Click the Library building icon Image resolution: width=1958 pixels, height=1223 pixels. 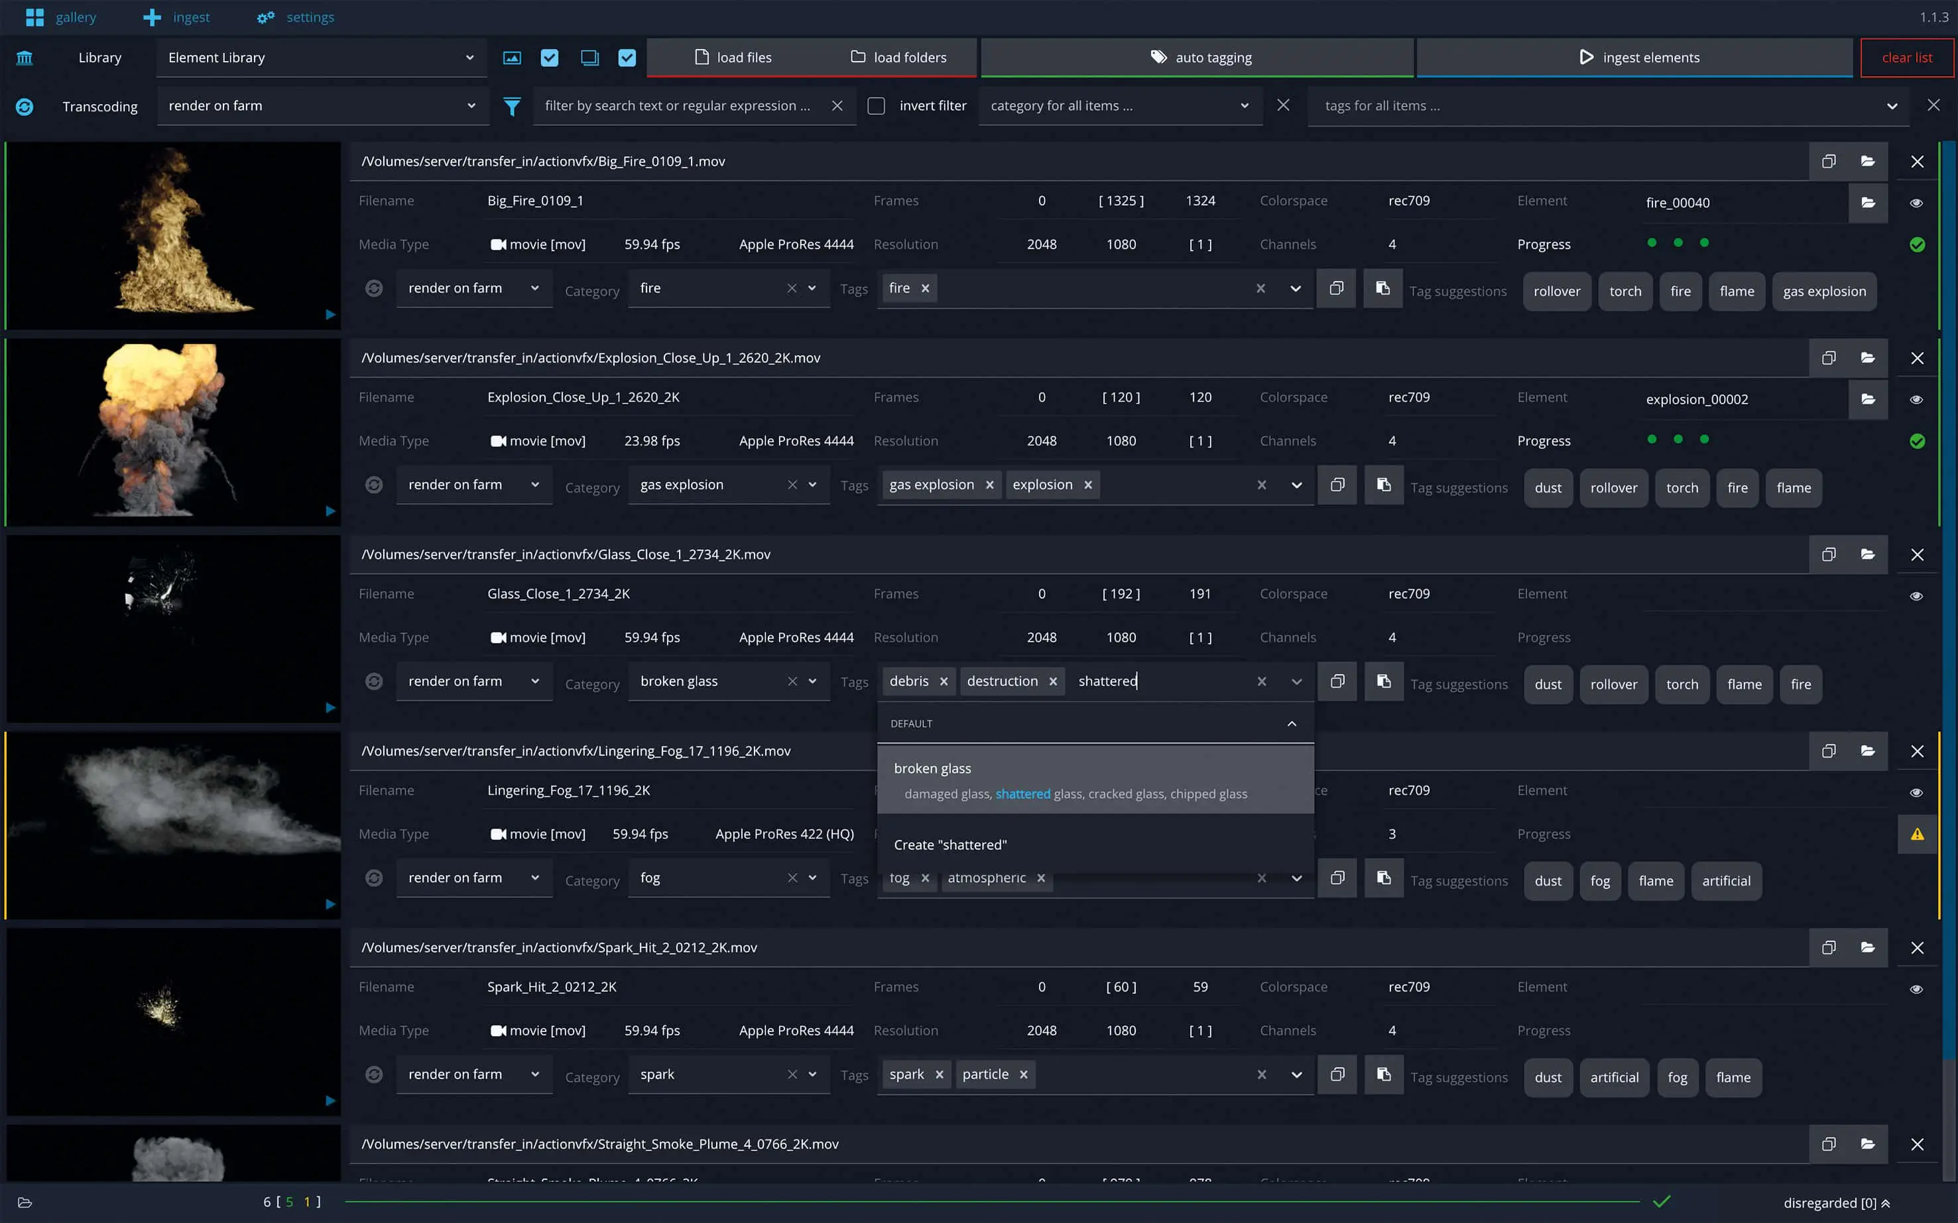coord(25,58)
